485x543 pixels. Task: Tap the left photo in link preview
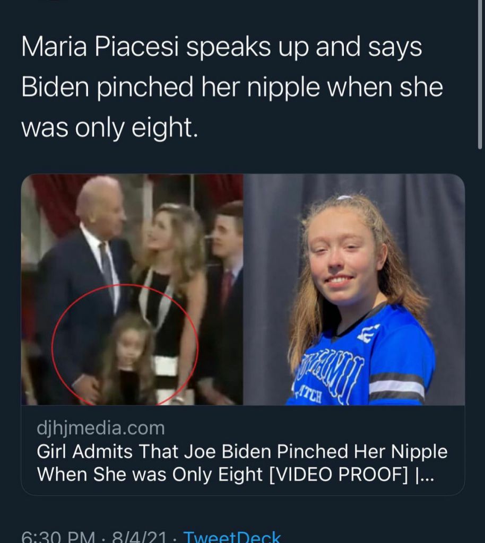tap(132, 290)
